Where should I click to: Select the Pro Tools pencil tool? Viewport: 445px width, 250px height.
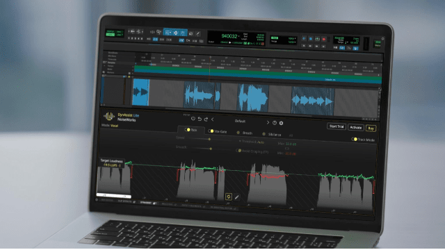click(198, 34)
